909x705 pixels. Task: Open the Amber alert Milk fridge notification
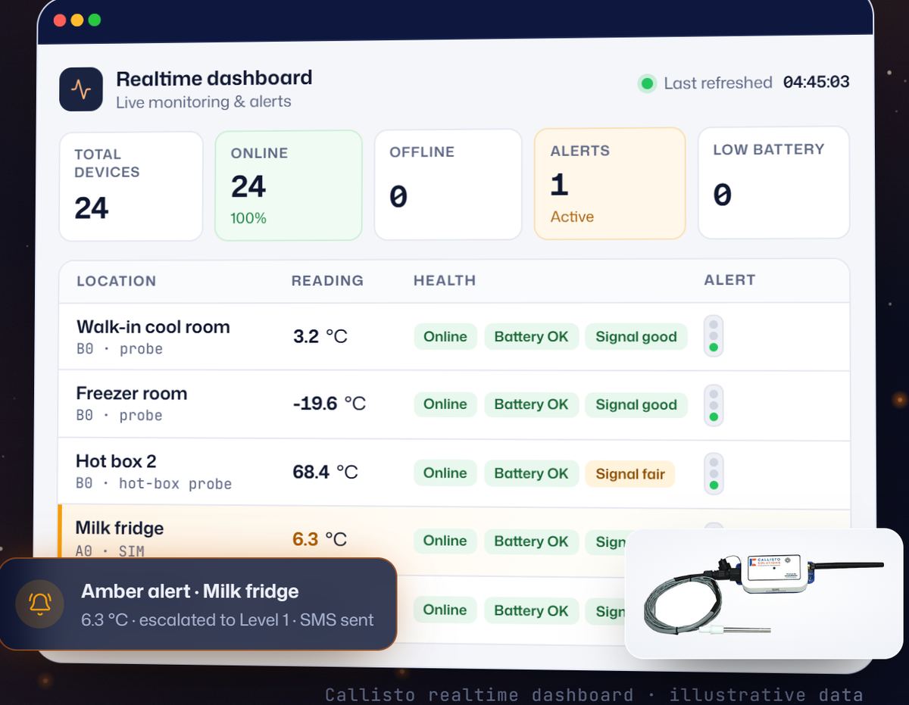click(198, 604)
